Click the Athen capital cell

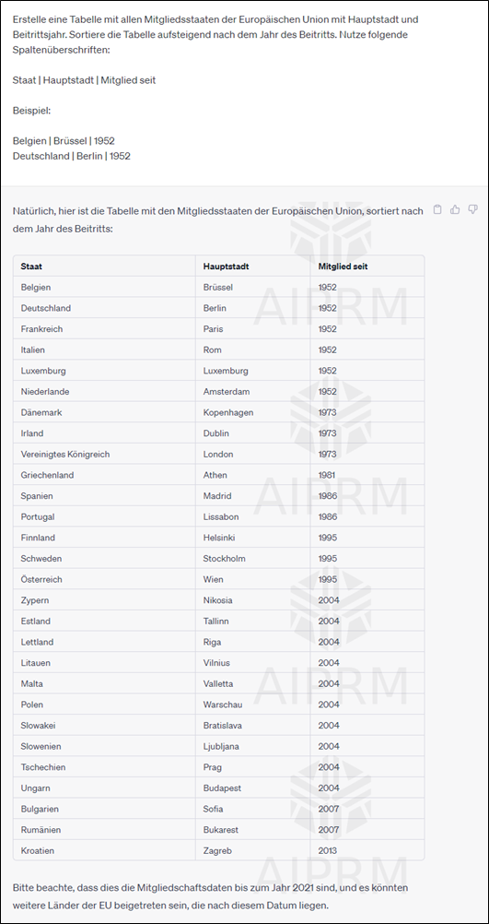click(215, 475)
